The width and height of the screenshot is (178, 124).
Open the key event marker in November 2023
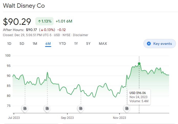click(127, 108)
